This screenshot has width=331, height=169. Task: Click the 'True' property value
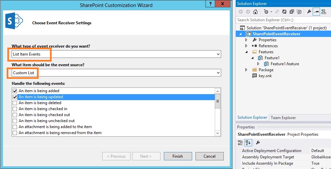coord(315,163)
